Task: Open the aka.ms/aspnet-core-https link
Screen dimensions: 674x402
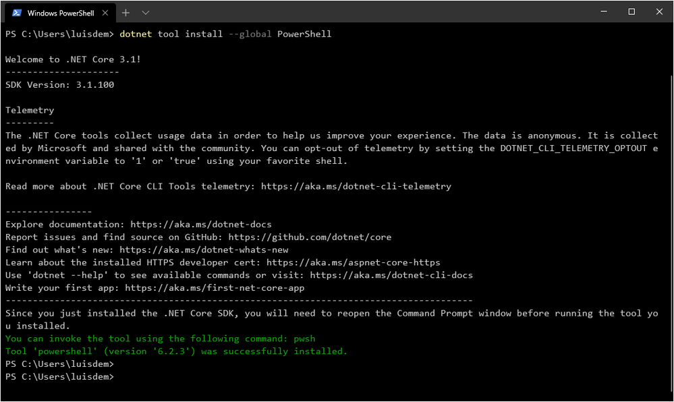Action: [x=353, y=262]
